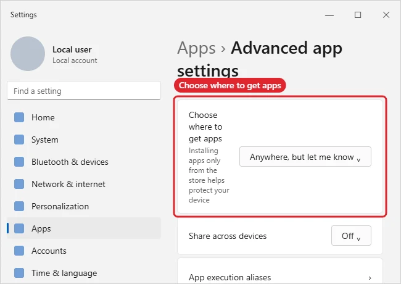The image size is (401, 284).
Task: Maximize the Settings window
Action: pyautogui.click(x=358, y=15)
